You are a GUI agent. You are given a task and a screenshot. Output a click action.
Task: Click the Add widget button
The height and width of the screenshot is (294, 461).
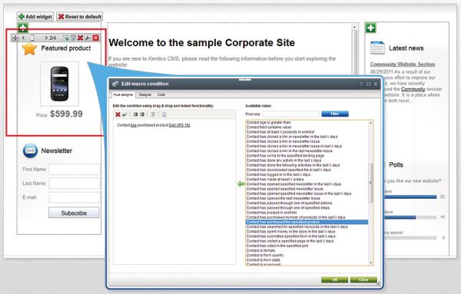(x=35, y=16)
